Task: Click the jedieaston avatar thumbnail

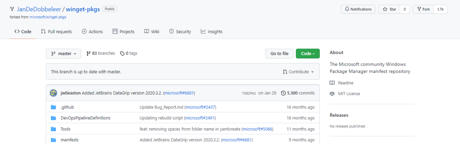Action: 53,93
